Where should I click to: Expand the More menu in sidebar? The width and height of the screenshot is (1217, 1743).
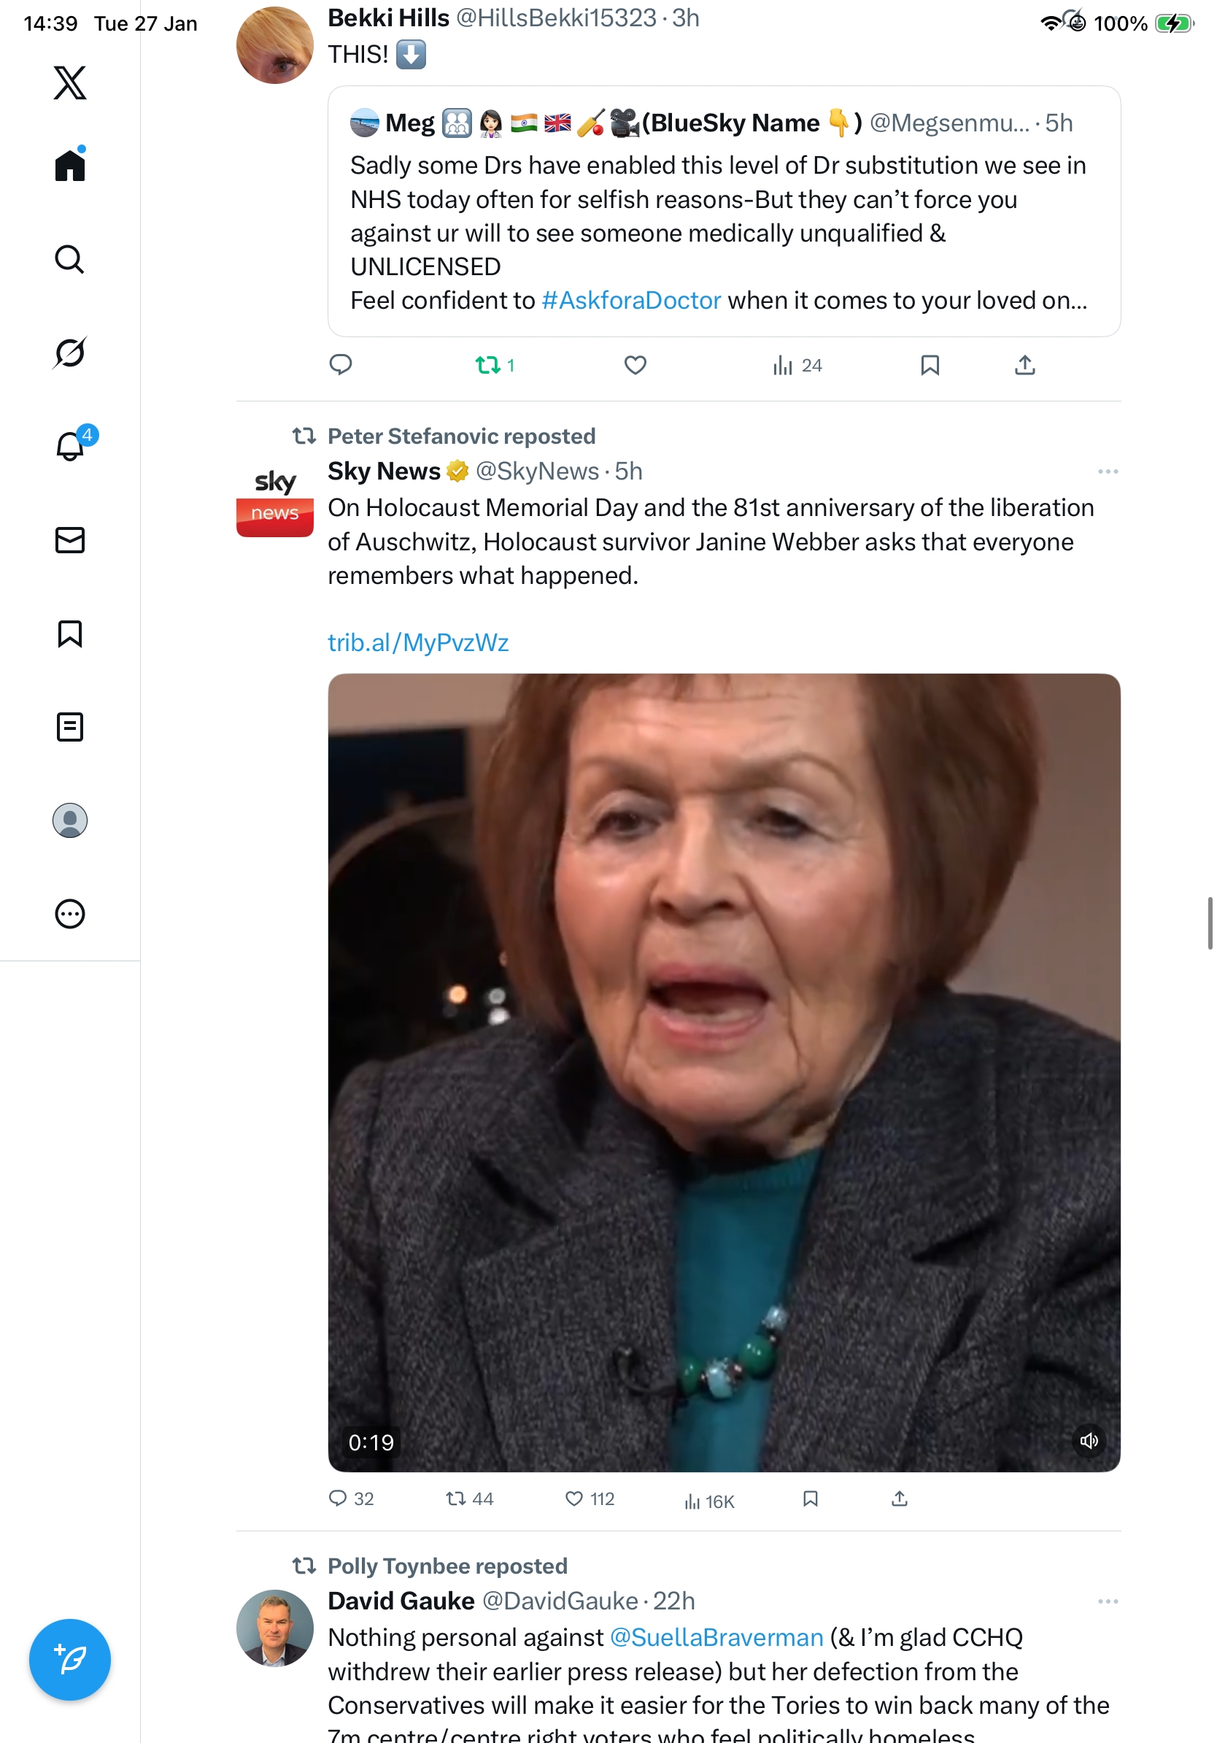(70, 913)
